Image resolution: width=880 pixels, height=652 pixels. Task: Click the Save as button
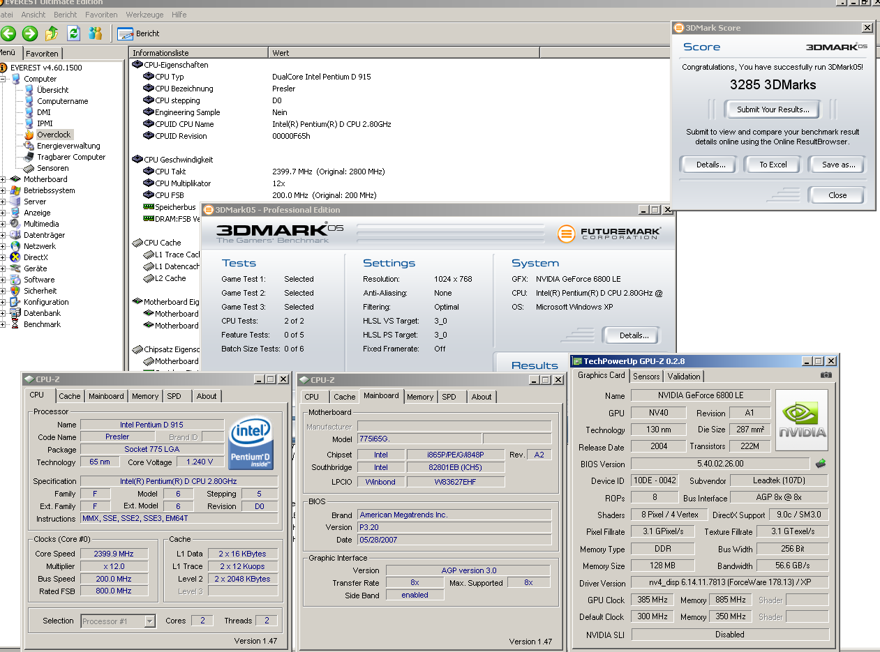838,165
